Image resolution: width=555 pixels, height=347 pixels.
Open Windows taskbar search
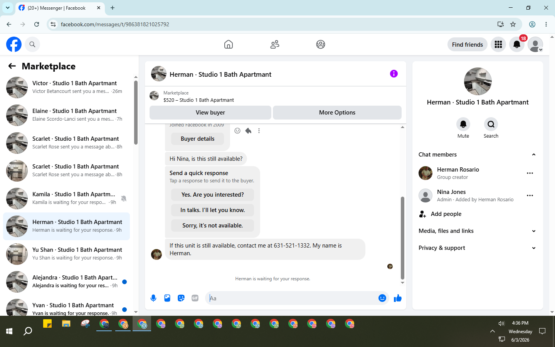coord(28,331)
